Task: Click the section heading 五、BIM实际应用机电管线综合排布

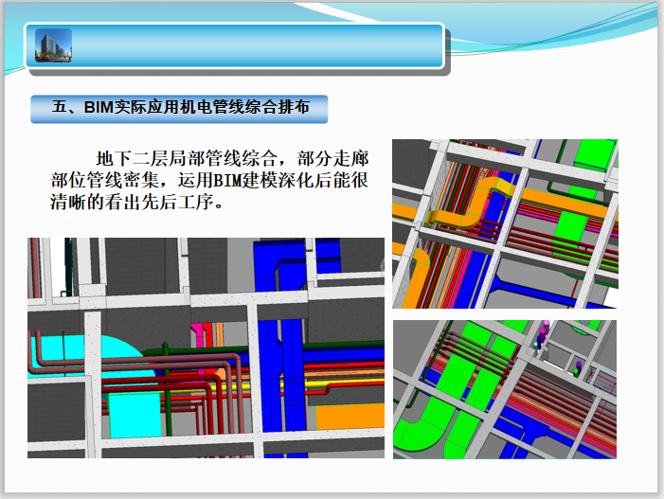Action: 179,109
